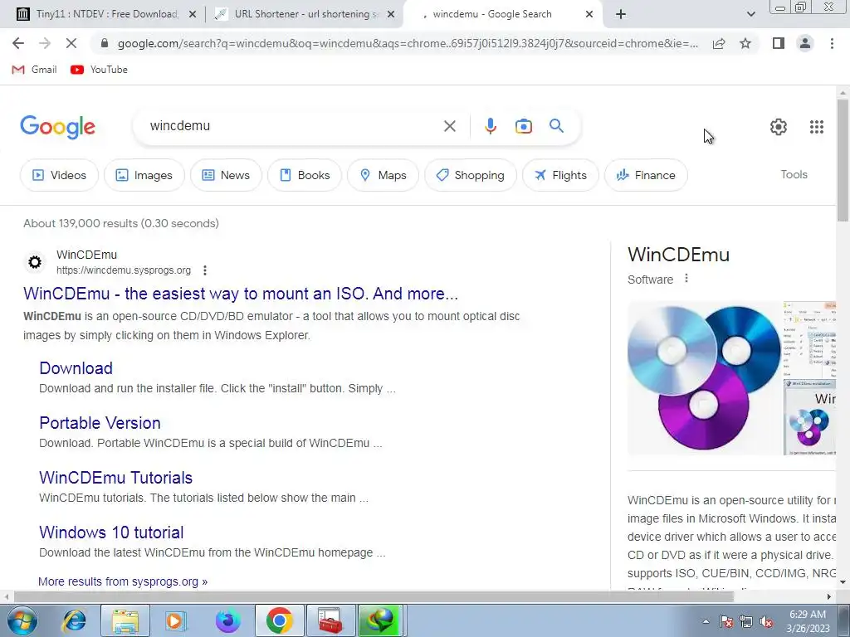Open the Action Center flag icon

point(726,622)
